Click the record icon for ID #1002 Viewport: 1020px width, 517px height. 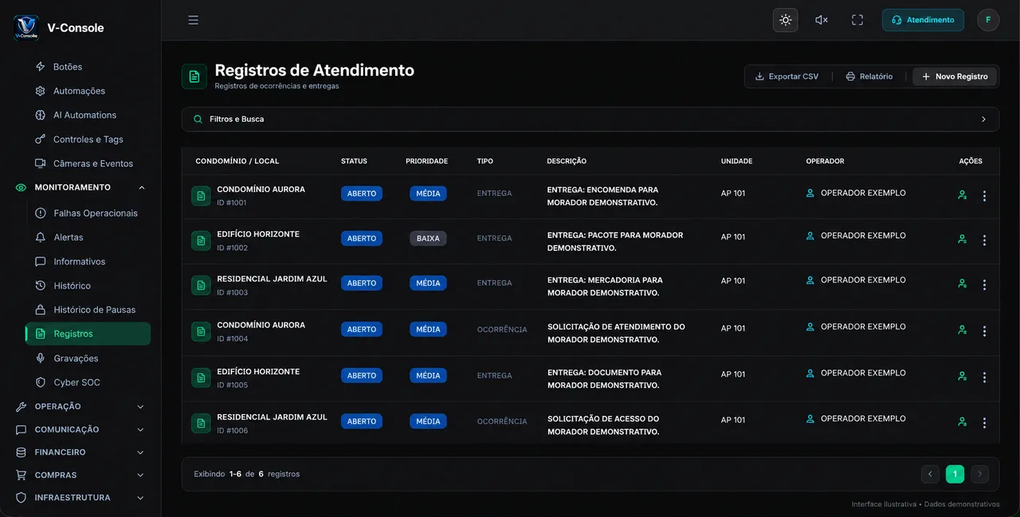(201, 241)
